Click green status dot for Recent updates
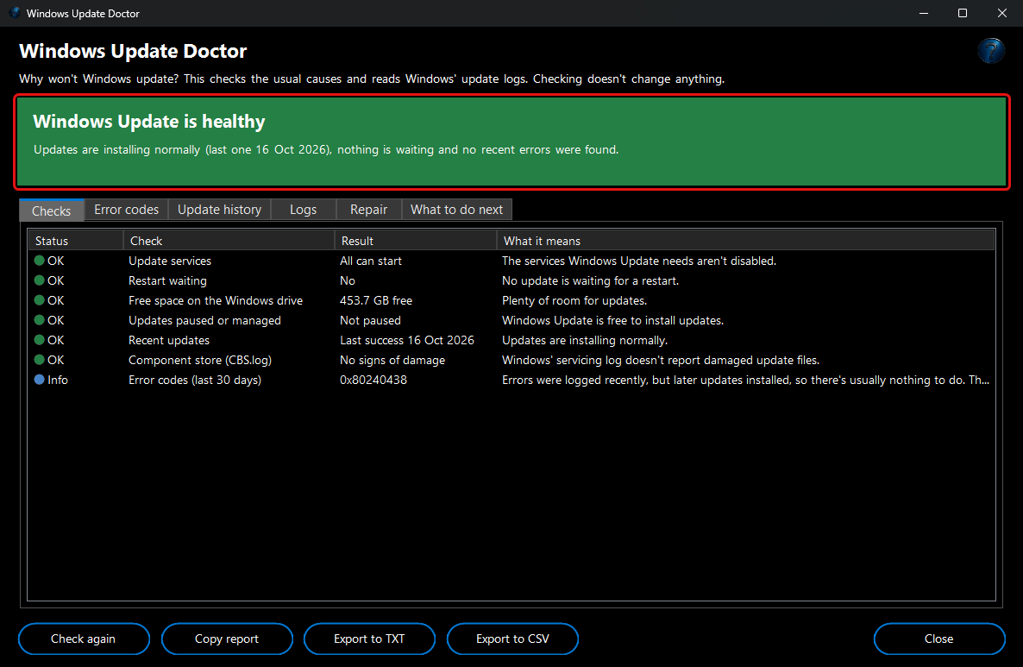 click(39, 340)
